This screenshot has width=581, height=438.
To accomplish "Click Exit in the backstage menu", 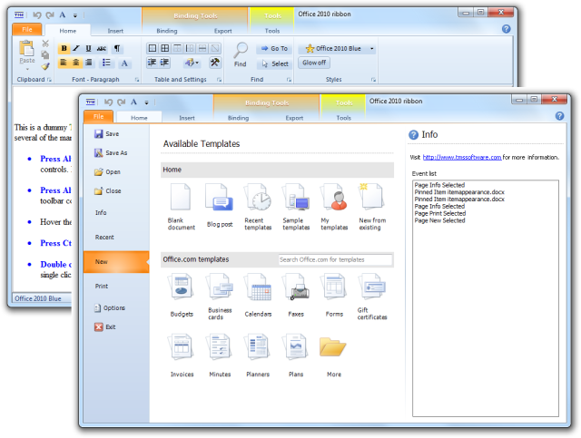I will 105,327.
